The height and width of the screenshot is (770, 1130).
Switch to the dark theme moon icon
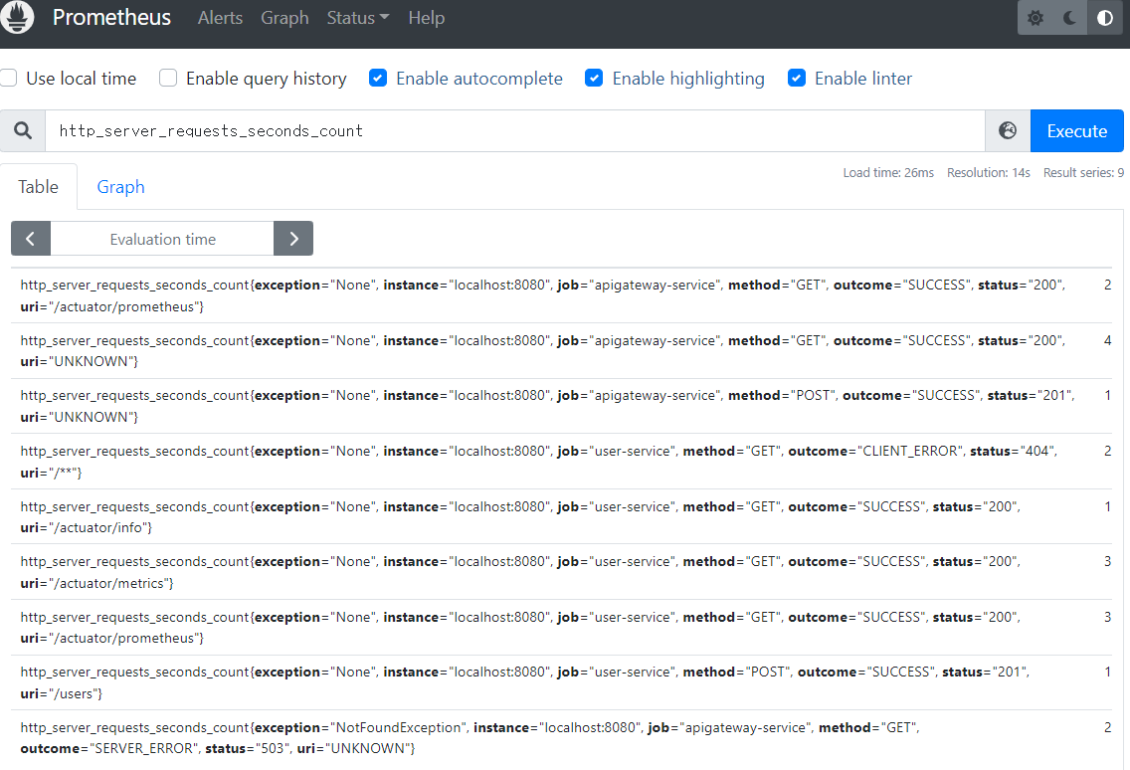(1070, 18)
